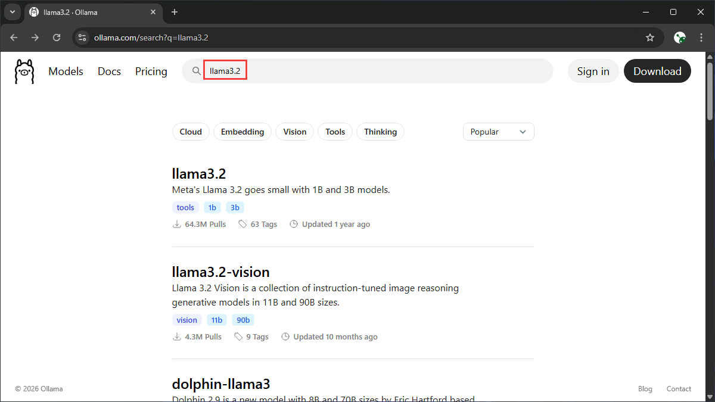The height and width of the screenshot is (402, 715).
Task: Click the tools tag on llama3.2
Action: point(185,207)
